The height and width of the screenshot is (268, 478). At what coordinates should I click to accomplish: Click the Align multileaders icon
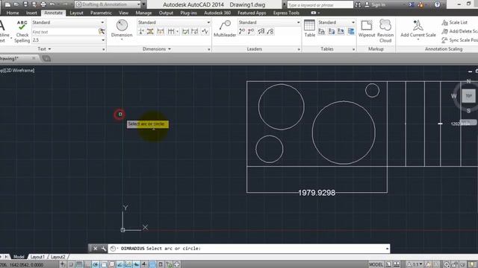tap(261, 31)
